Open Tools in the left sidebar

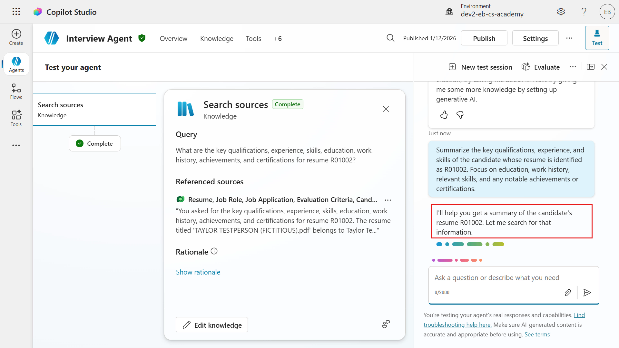tap(16, 118)
